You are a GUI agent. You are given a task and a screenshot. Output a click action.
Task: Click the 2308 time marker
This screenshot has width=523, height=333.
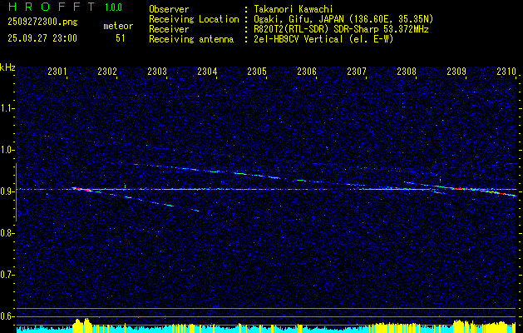click(407, 71)
